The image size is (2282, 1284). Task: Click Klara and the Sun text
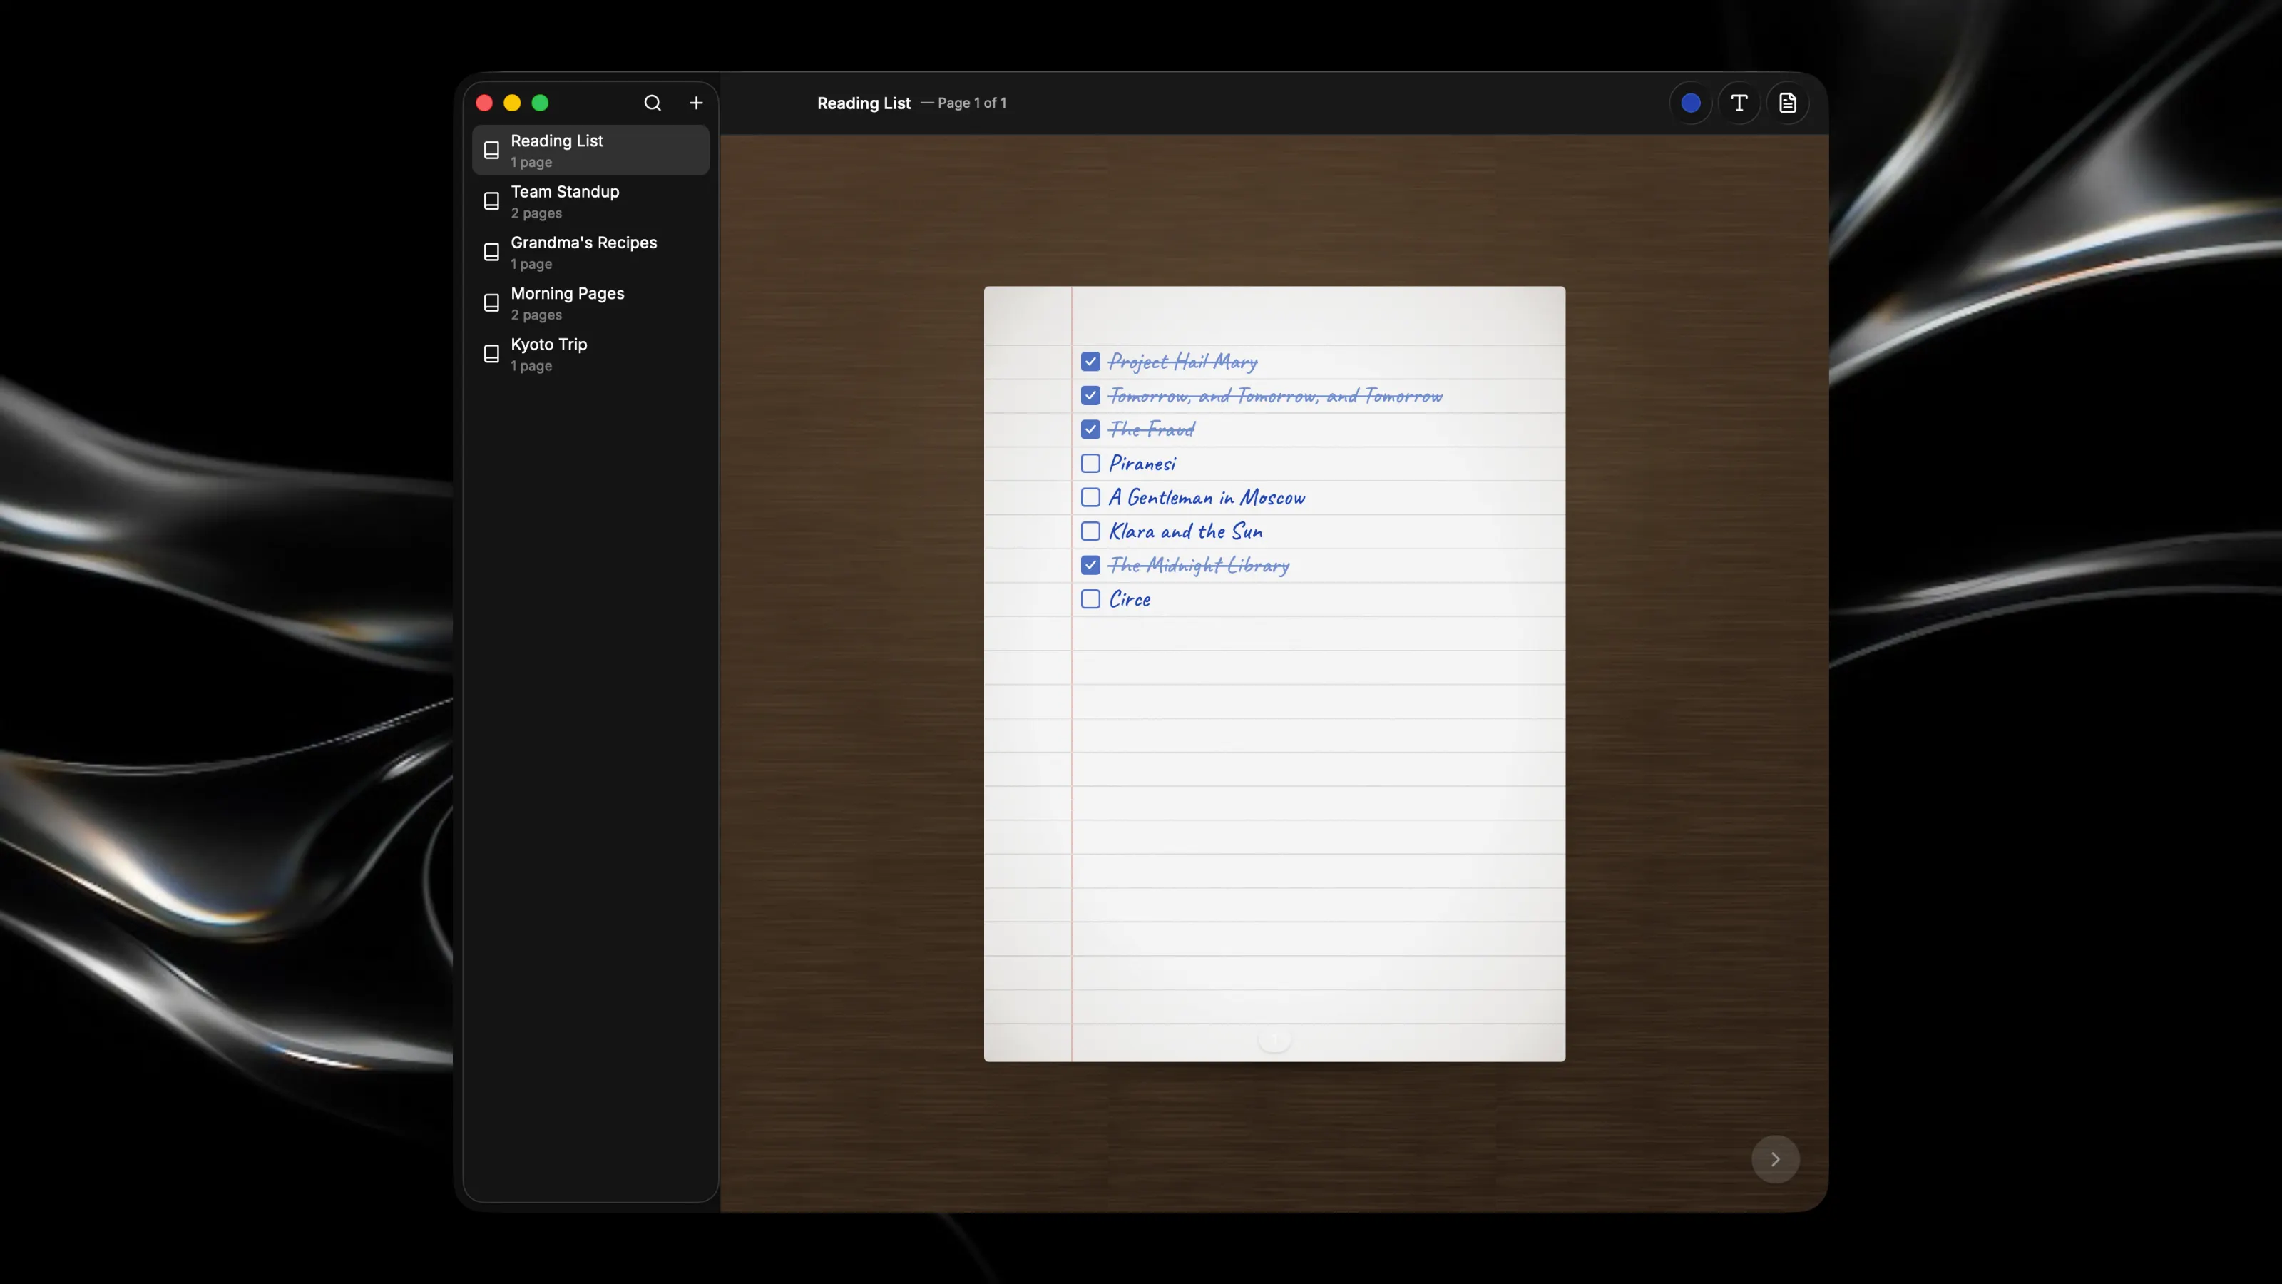1185,531
